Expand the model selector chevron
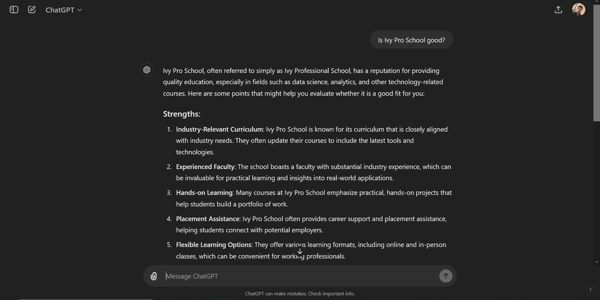The height and width of the screenshot is (300, 600). [80, 10]
